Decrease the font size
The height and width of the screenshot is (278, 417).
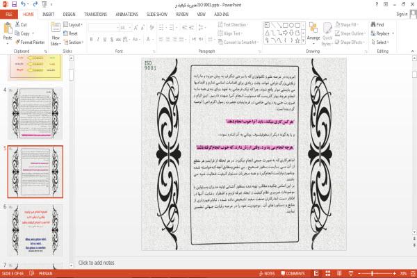(x=142, y=28)
